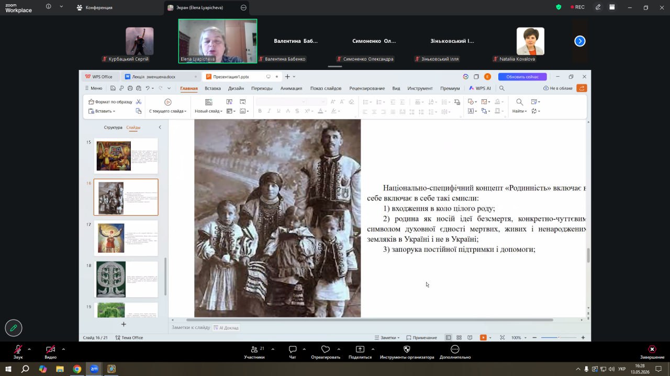Switch to the WPS Office home tab
This screenshot has width=670, height=376.
pyautogui.click(x=99, y=77)
